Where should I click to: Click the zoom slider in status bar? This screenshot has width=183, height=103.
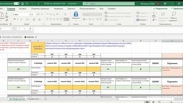pos(171,102)
